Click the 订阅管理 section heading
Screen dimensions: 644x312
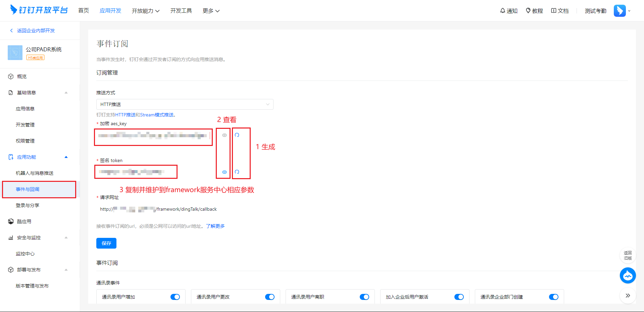[107, 72]
